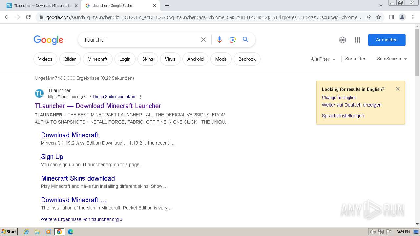Open Action Center flag icon
The image size is (420, 236).
pyautogui.click(x=389, y=232)
